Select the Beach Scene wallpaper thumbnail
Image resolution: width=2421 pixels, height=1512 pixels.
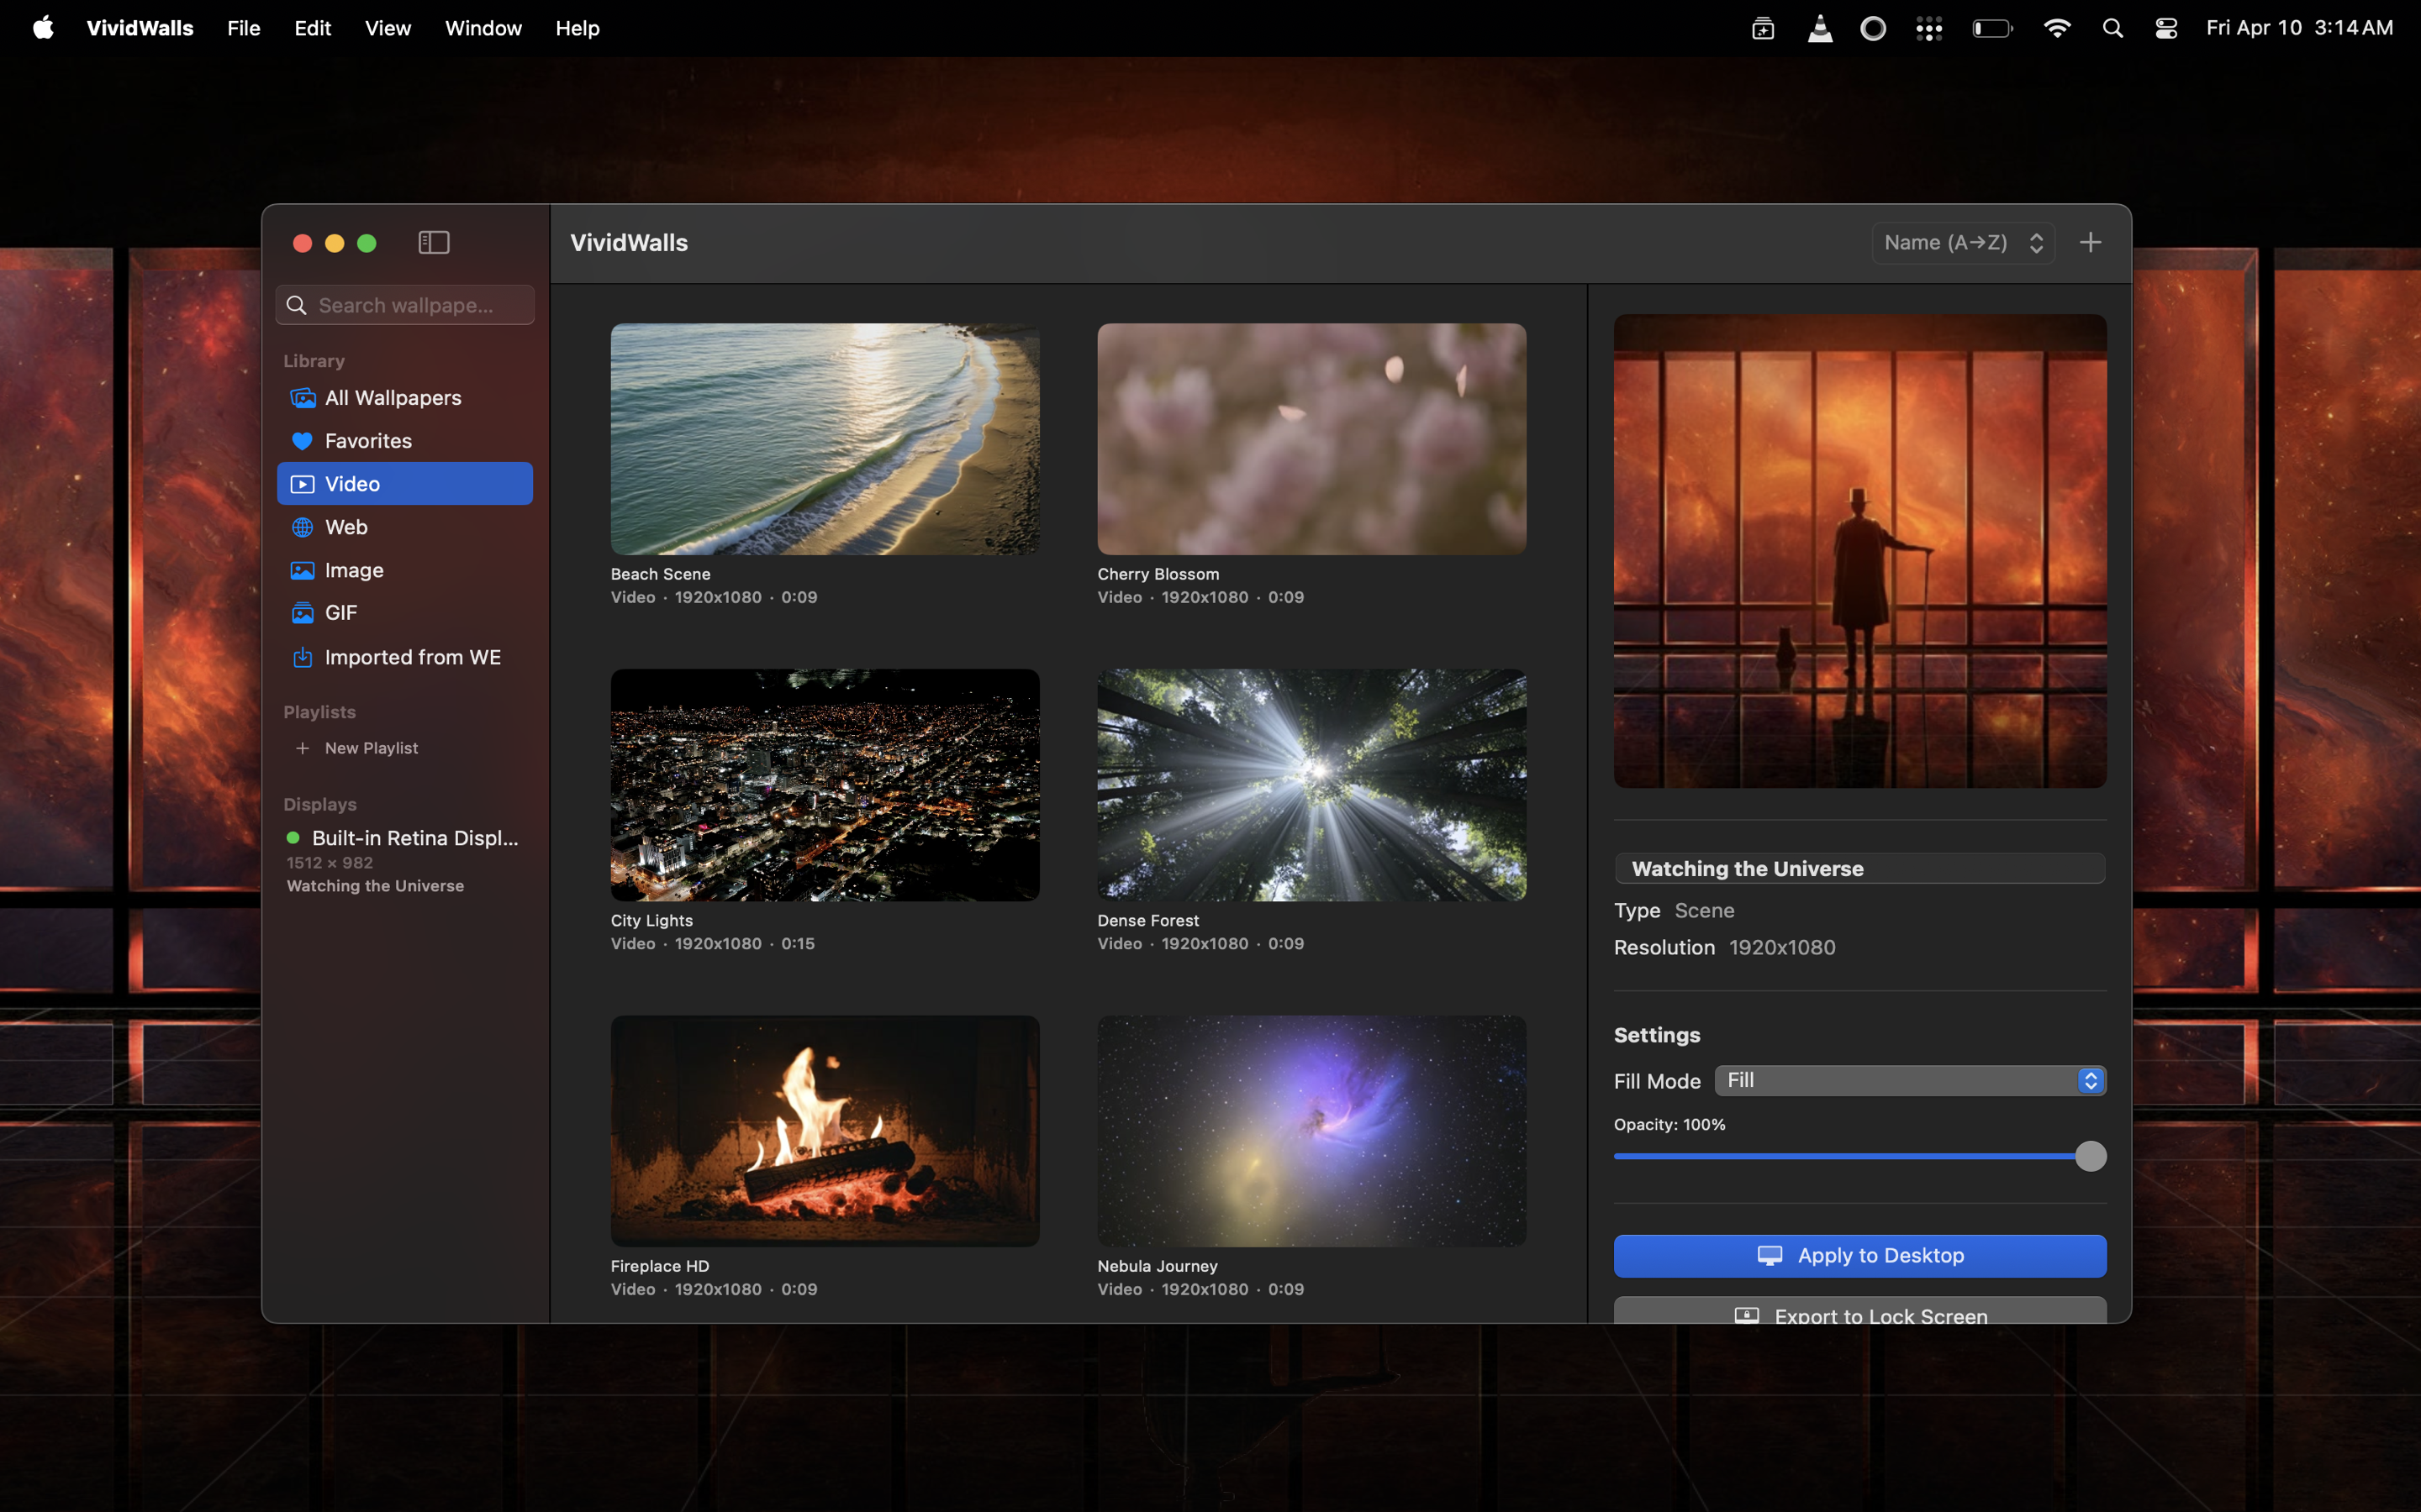[825, 439]
